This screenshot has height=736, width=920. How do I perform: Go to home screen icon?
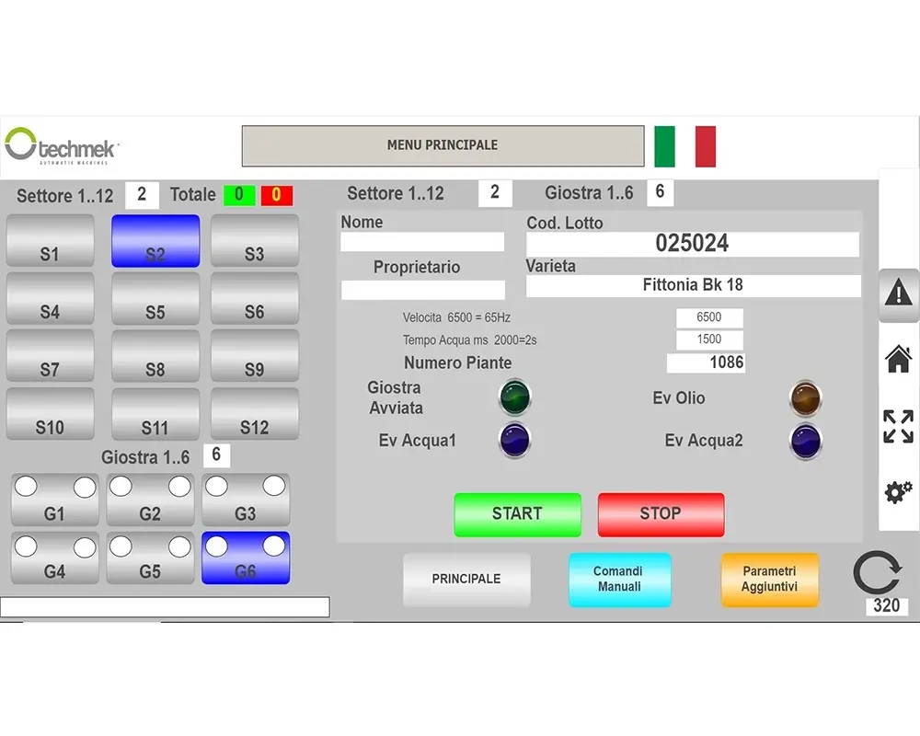[x=898, y=360]
